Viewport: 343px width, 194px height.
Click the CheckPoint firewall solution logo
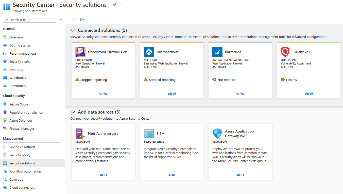[80, 52]
